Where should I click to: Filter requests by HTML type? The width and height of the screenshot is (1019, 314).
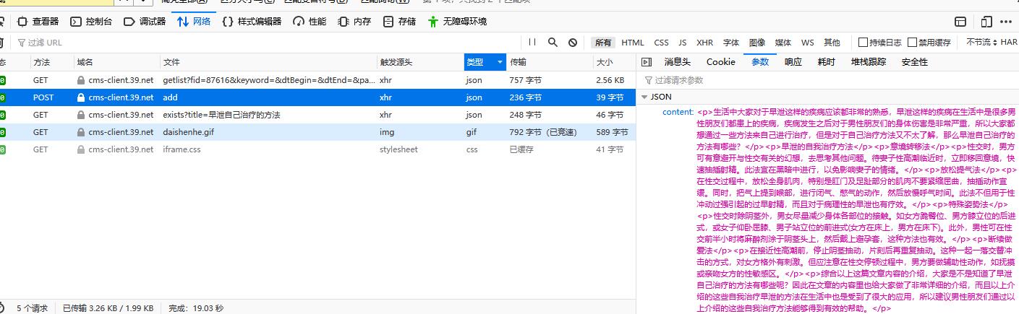[632, 43]
